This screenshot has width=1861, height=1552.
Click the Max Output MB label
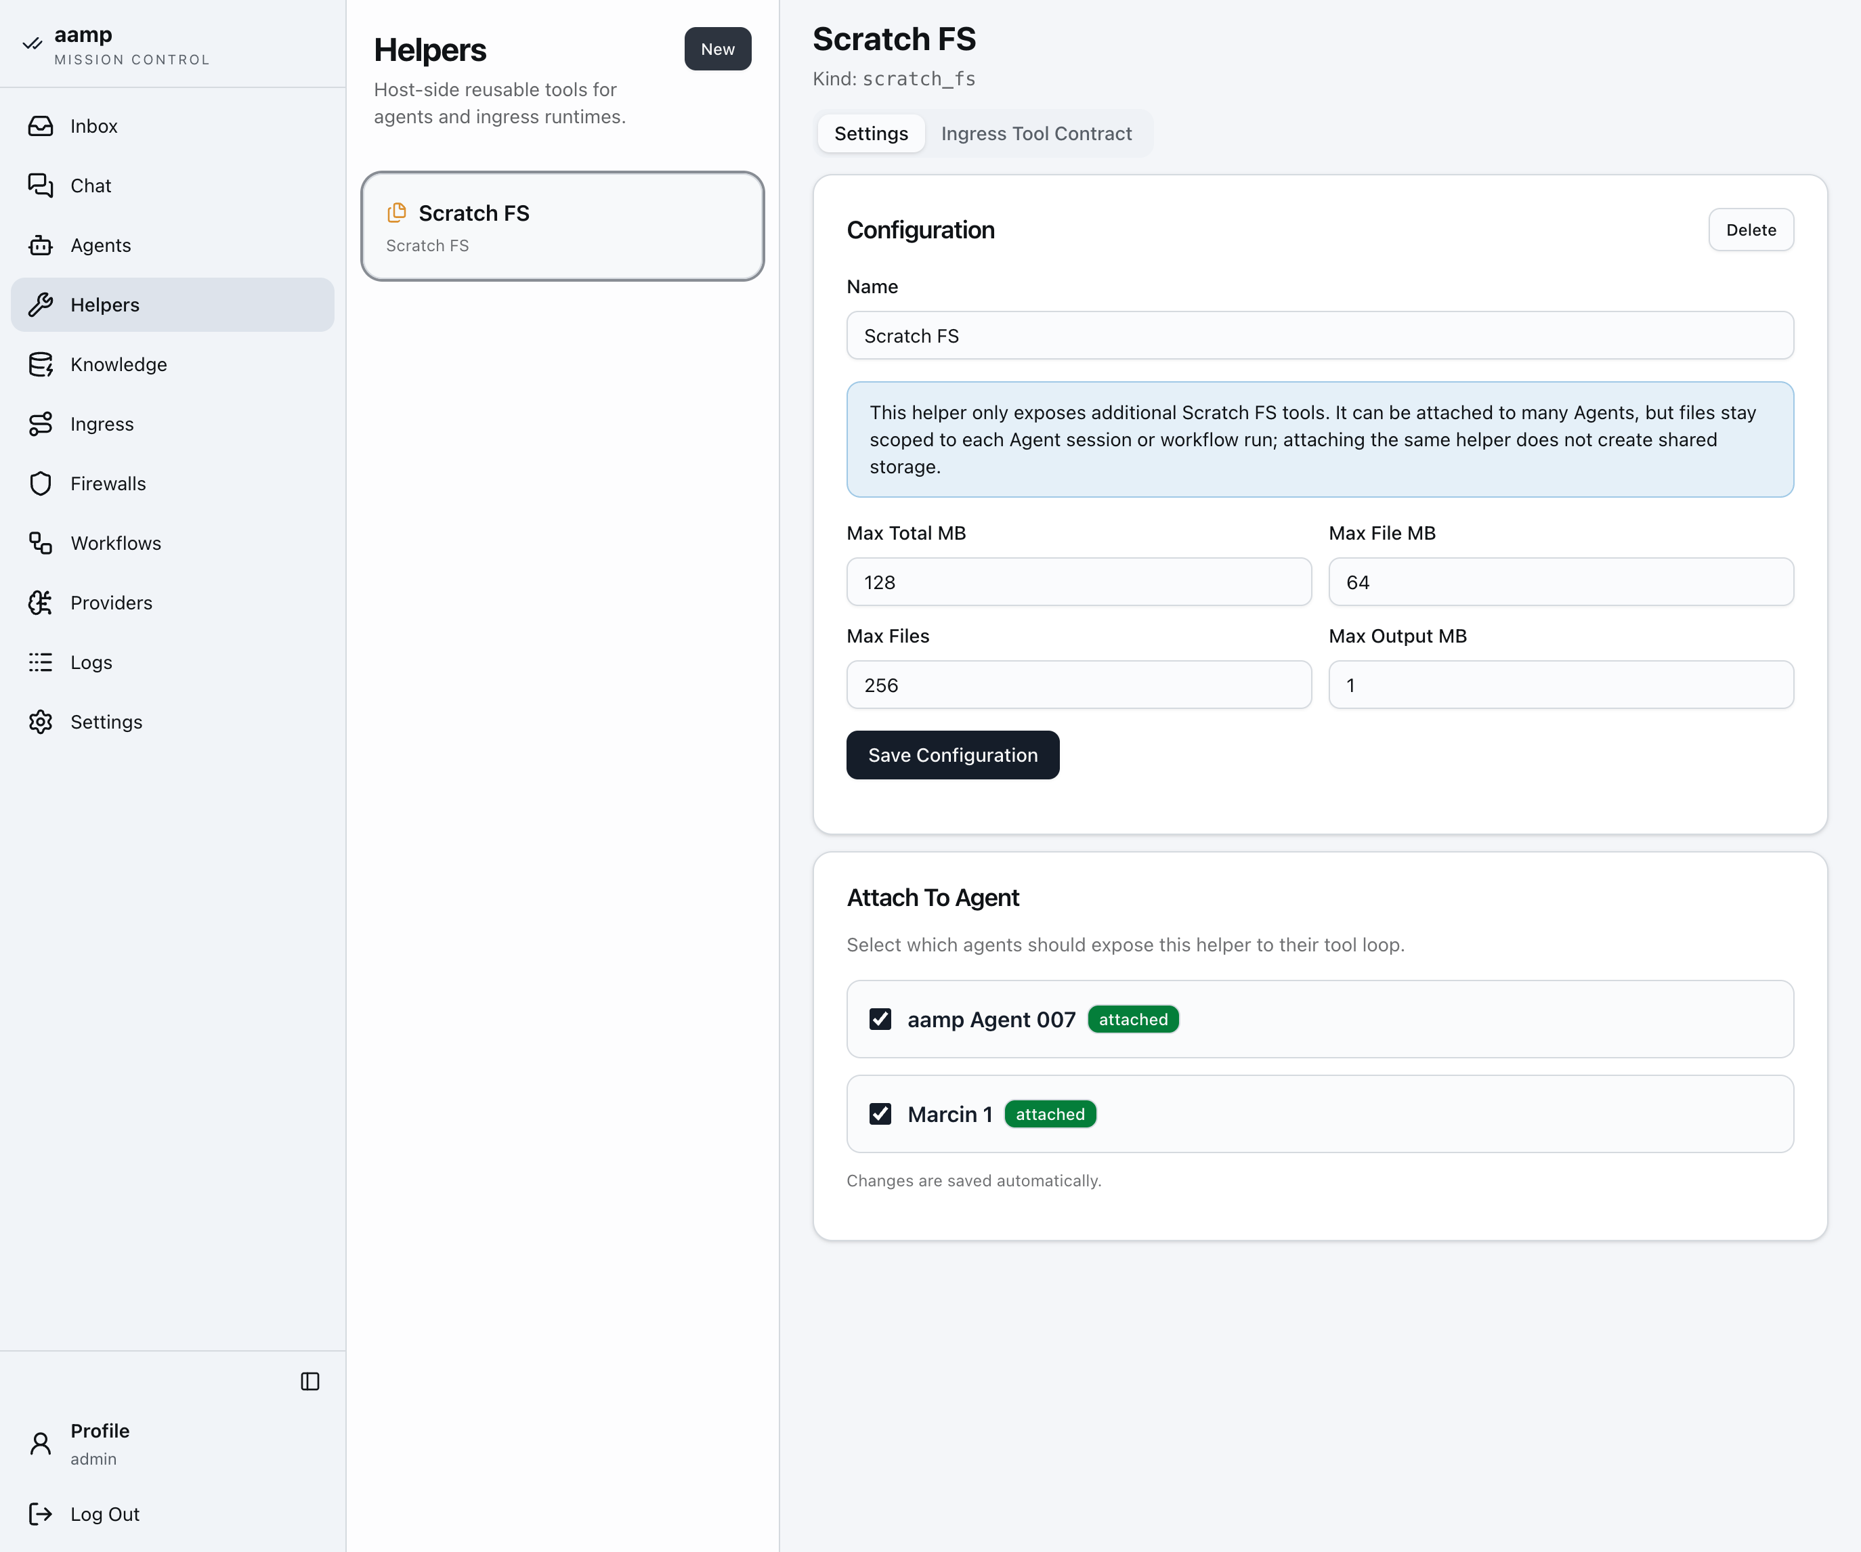pos(1398,636)
